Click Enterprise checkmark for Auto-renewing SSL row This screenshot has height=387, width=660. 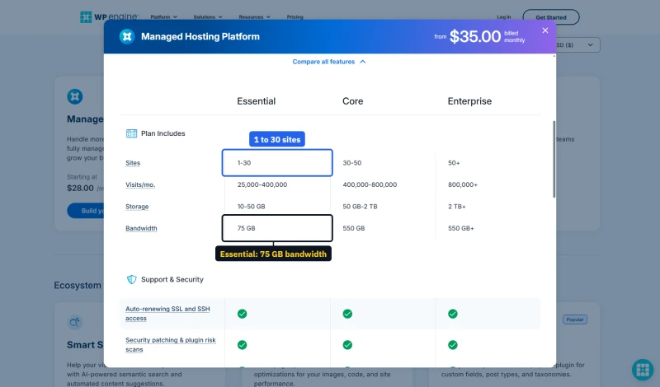click(x=452, y=314)
